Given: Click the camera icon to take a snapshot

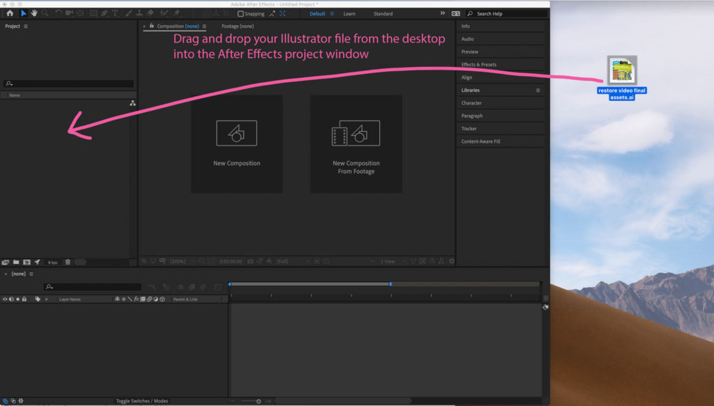Looking at the screenshot, I should point(250,261).
